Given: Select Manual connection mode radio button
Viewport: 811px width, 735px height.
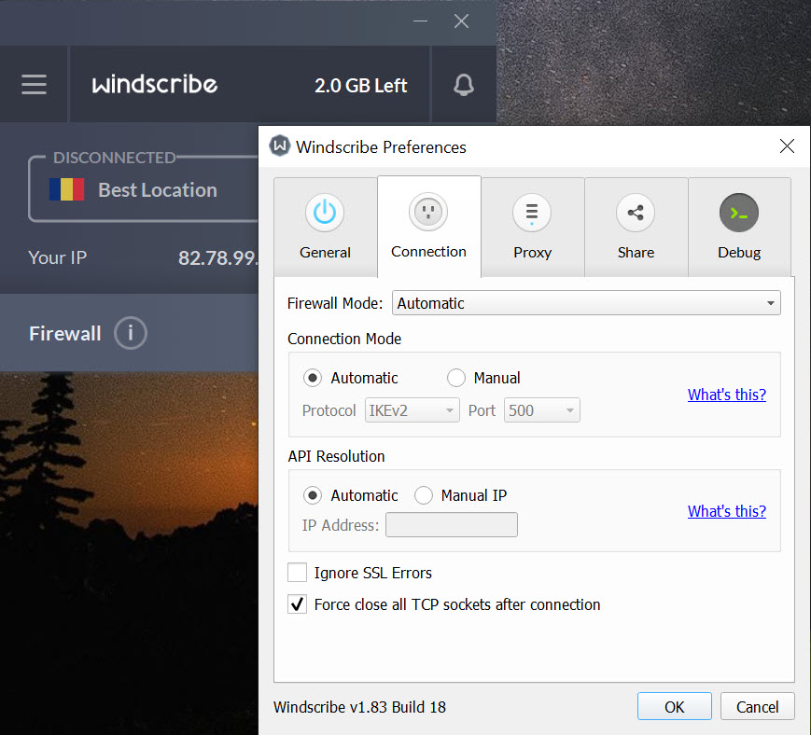Looking at the screenshot, I should [x=456, y=378].
